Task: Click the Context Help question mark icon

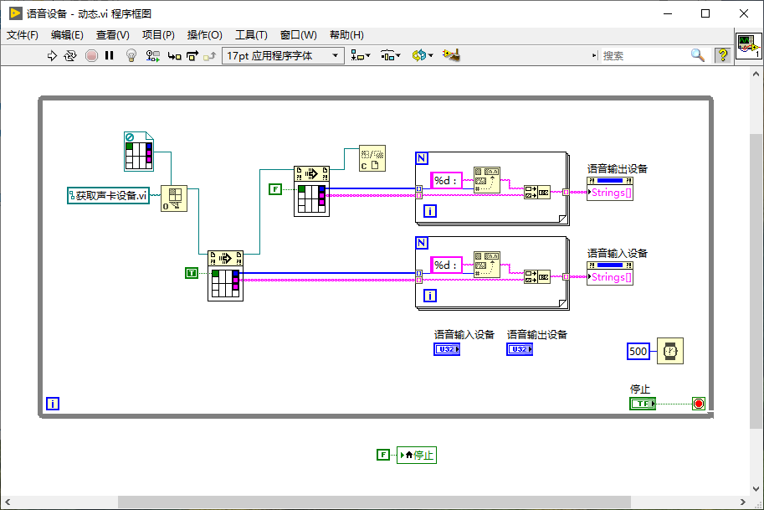Action: [x=722, y=55]
